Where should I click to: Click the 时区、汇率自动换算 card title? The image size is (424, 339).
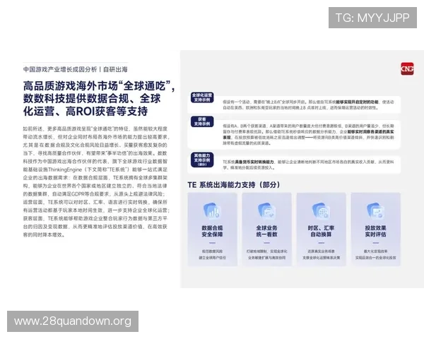coord(321,231)
